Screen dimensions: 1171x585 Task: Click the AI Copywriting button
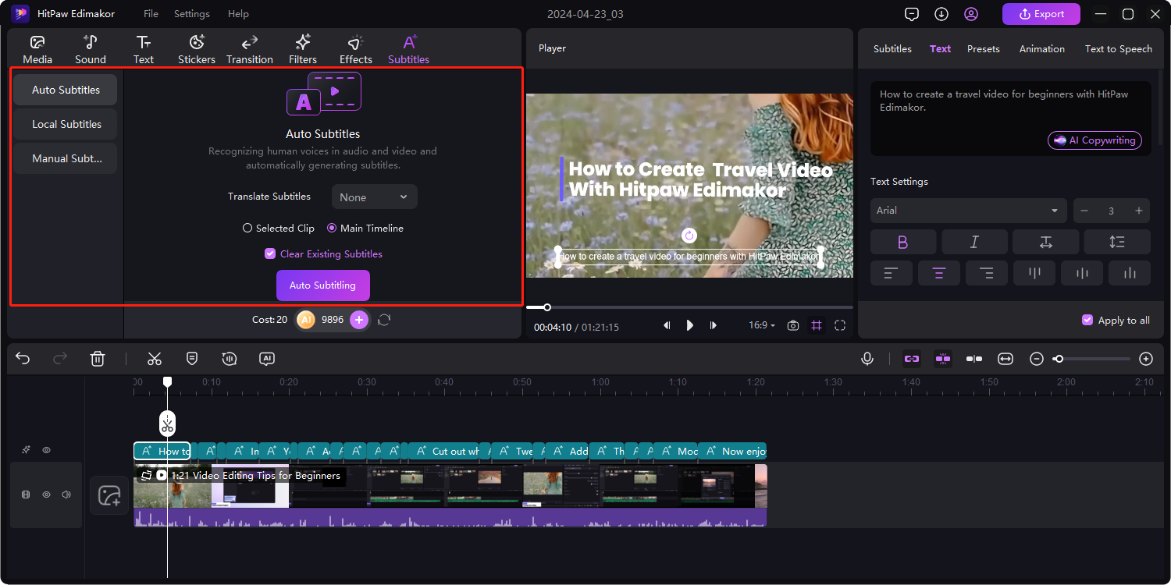(1094, 140)
